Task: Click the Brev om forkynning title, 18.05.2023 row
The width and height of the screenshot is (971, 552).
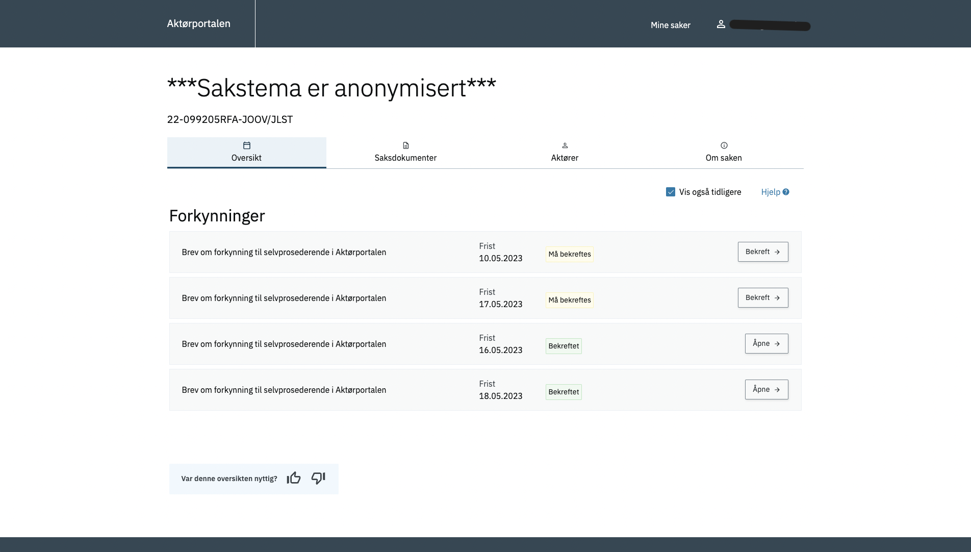Action: (284, 390)
